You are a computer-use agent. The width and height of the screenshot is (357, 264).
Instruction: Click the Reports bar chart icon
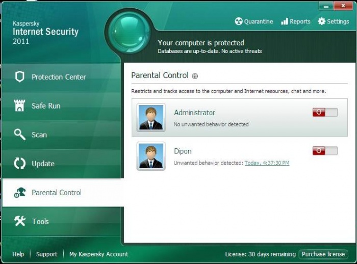(285, 21)
